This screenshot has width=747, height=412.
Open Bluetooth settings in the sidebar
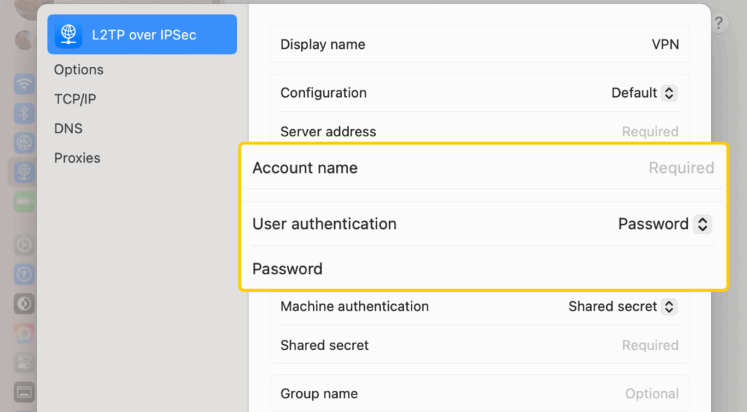[25, 113]
